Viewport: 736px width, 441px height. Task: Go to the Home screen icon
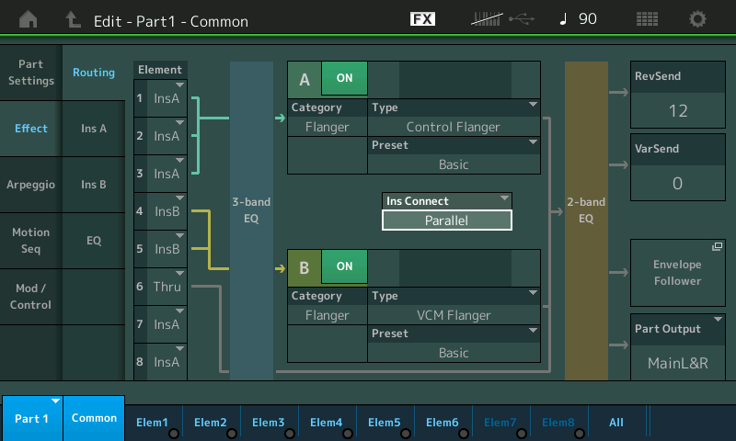pos(29,19)
